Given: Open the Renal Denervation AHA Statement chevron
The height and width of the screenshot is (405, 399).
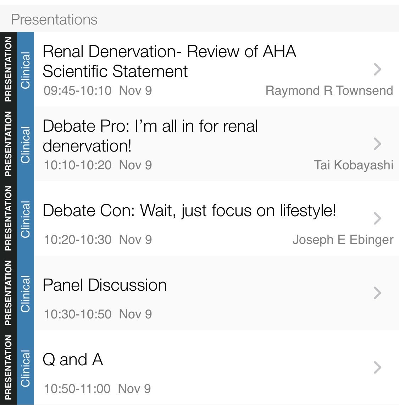Looking at the screenshot, I should (377, 69).
